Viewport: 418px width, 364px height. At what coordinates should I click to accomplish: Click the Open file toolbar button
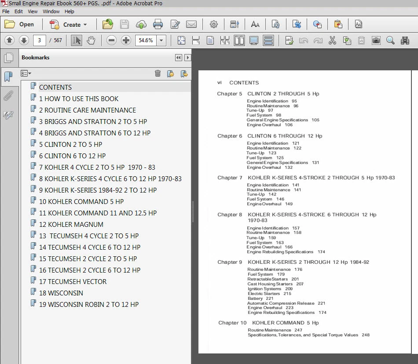[x=19, y=25]
